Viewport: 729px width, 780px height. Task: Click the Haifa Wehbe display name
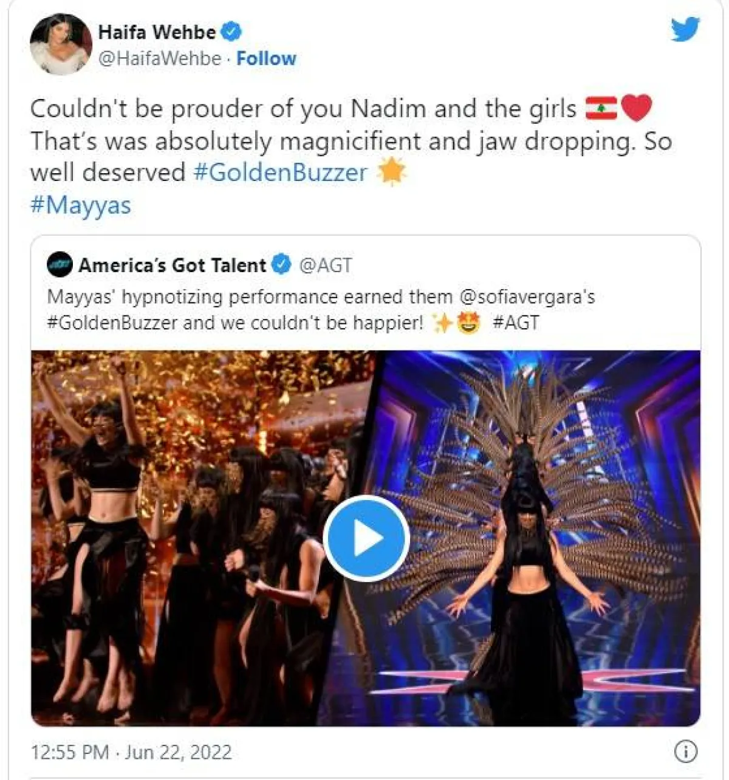pos(157,32)
